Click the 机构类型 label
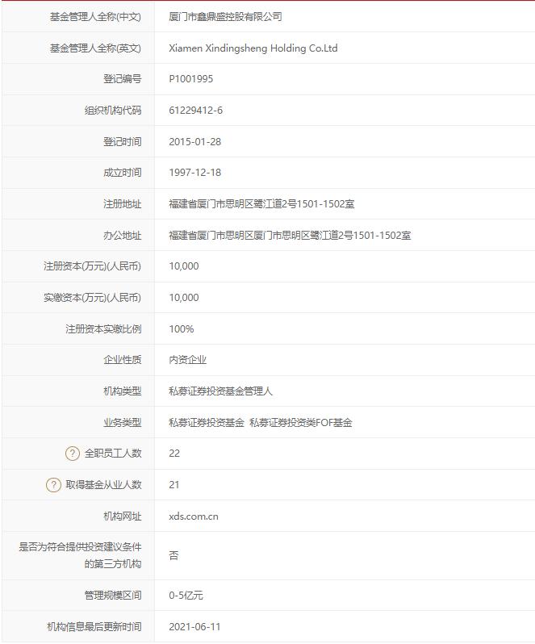 click(x=123, y=391)
